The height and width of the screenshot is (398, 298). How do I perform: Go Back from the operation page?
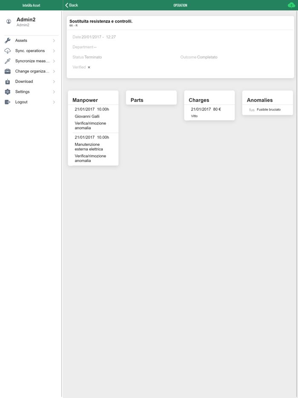(x=72, y=5)
